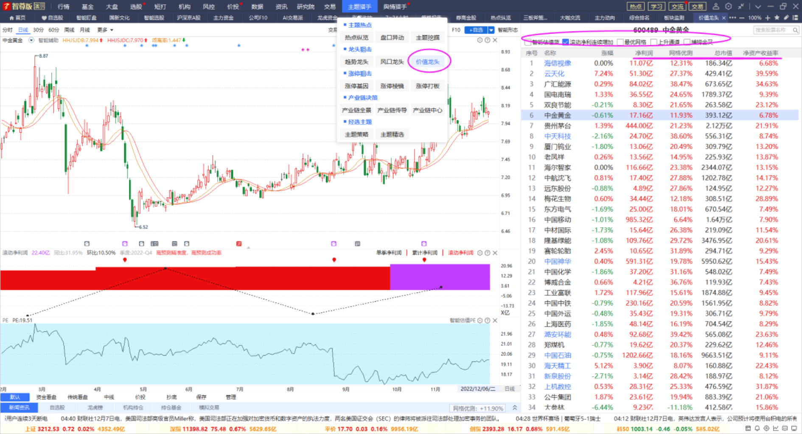
Task: Toggle the 最优网格 checkbox
Action: (620, 42)
